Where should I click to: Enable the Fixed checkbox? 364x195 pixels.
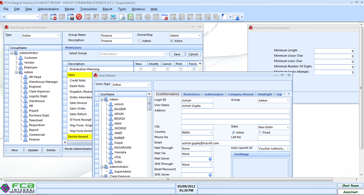pyautogui.click(x=260, y=132)
